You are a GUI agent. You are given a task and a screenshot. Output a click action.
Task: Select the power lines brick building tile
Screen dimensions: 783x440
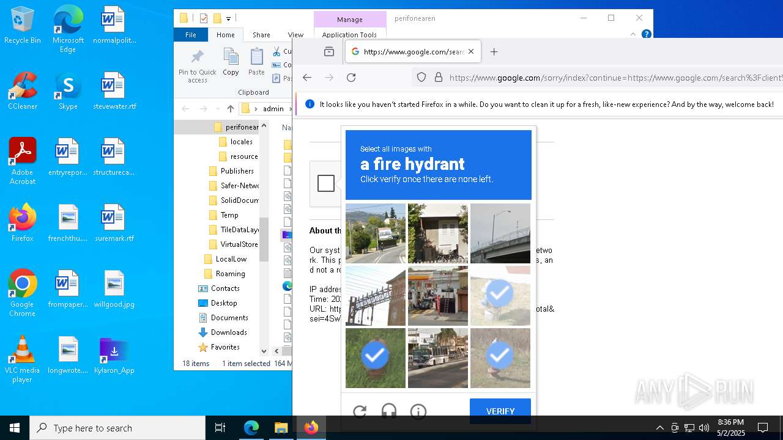click(376, 296)
